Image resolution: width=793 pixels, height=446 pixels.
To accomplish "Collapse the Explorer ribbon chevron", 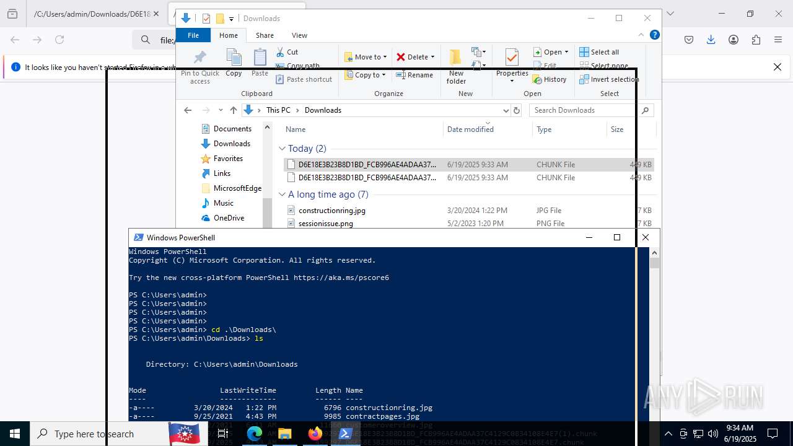I will click(x=641, y=35).
